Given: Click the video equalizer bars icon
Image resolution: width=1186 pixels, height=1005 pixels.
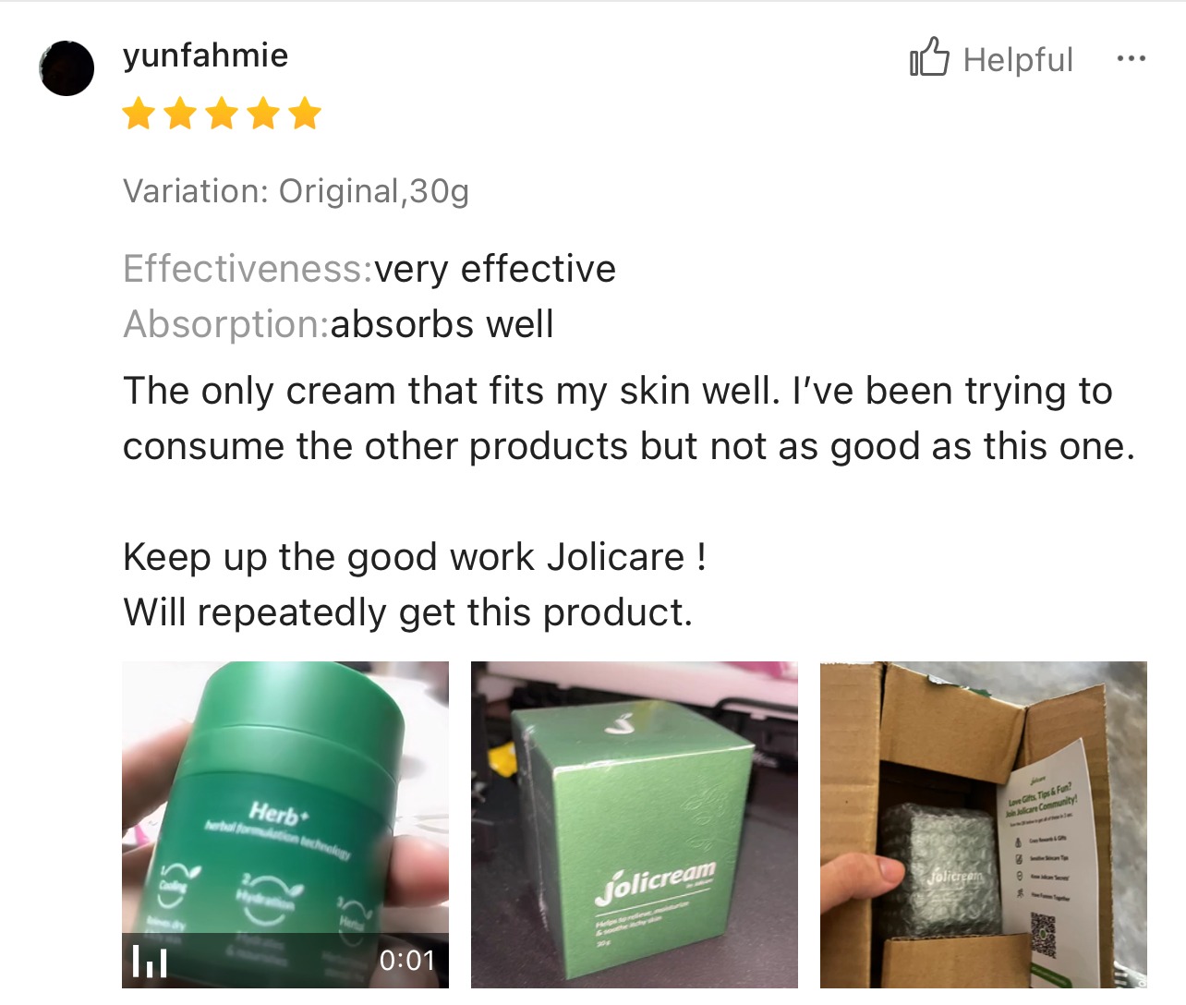Looking at the screenshot, I should [x=150, y=961].
